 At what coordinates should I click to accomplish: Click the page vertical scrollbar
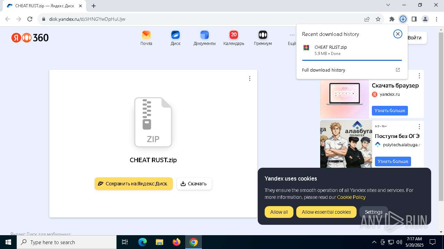point(441,117)
